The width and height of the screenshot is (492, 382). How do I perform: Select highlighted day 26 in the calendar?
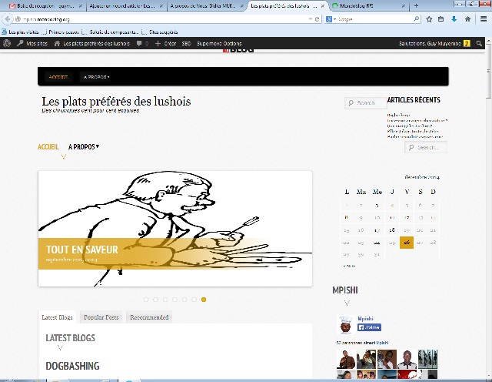(407, 243)
